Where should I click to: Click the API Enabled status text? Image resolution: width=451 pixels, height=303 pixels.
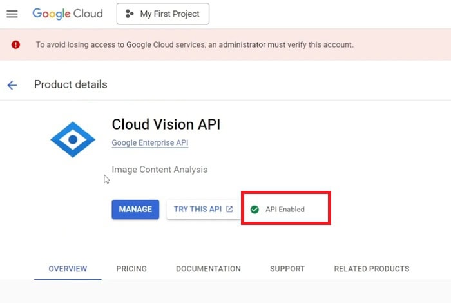[x=285, y=210]
